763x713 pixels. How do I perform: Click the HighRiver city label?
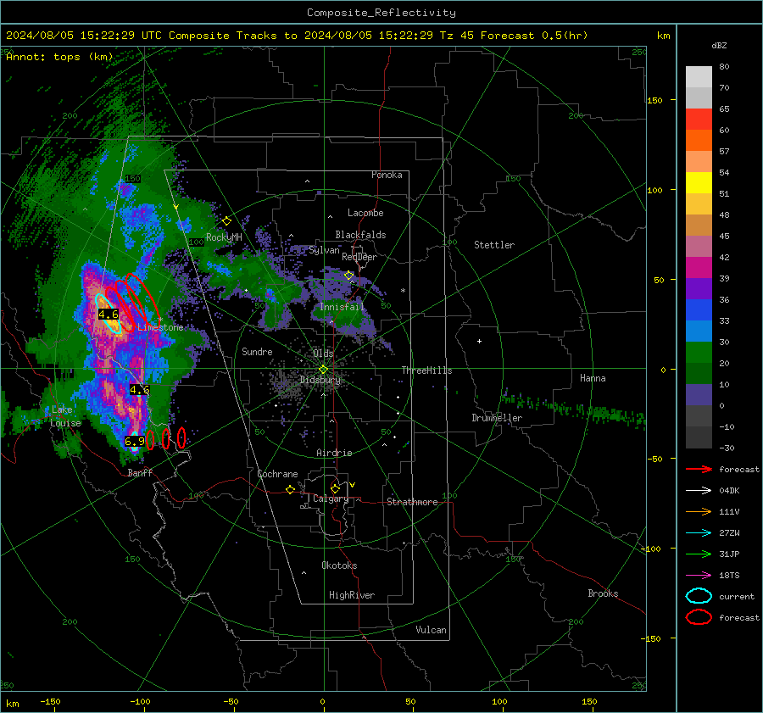[x=352, y=595]
